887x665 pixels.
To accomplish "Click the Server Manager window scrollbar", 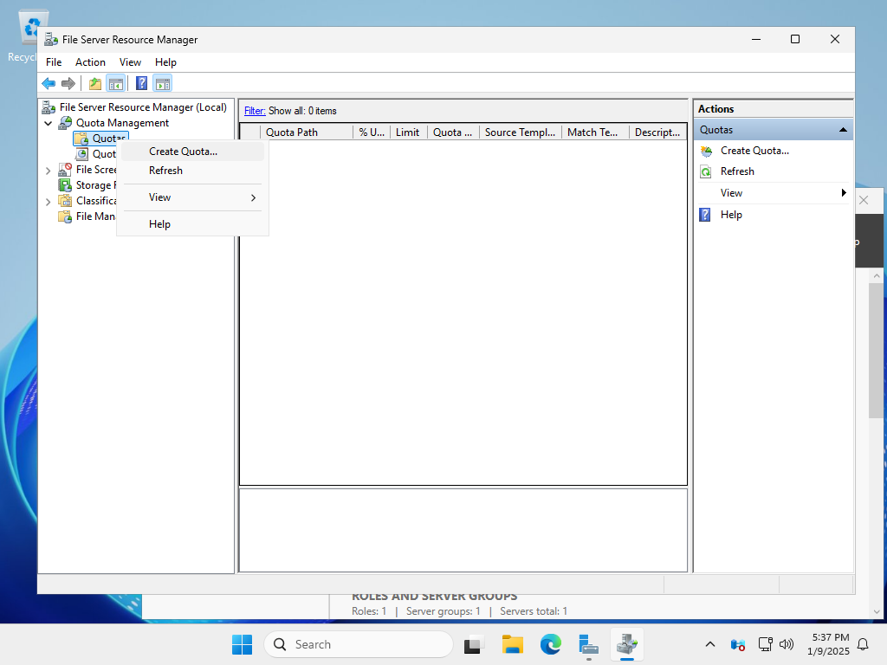I will click(877, 351).
